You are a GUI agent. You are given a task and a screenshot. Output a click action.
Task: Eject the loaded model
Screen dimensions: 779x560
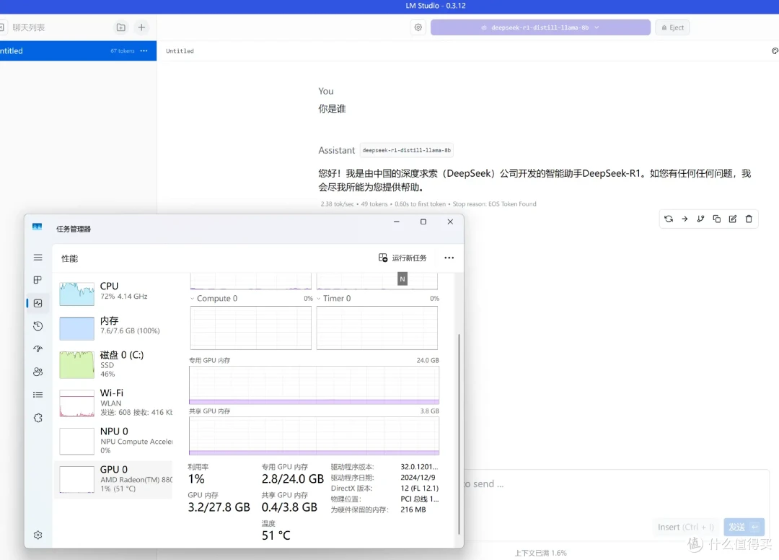click(x=673, y=27)
